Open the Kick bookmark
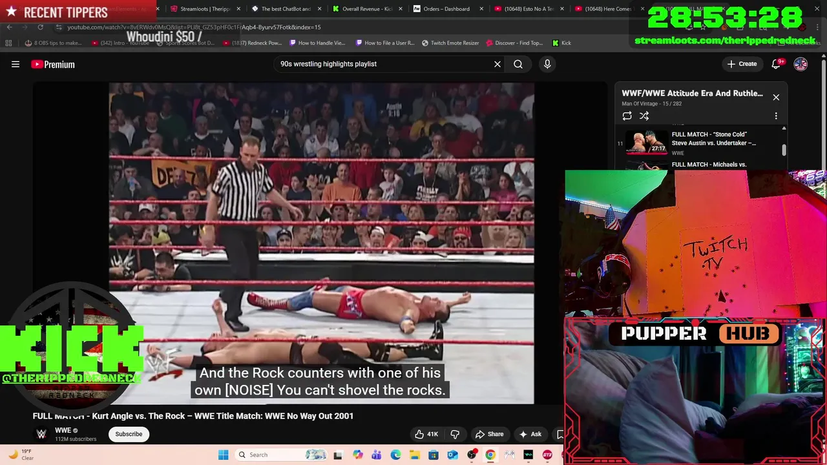The width and height of the screenshot is (827, 465). coord(561,43)
